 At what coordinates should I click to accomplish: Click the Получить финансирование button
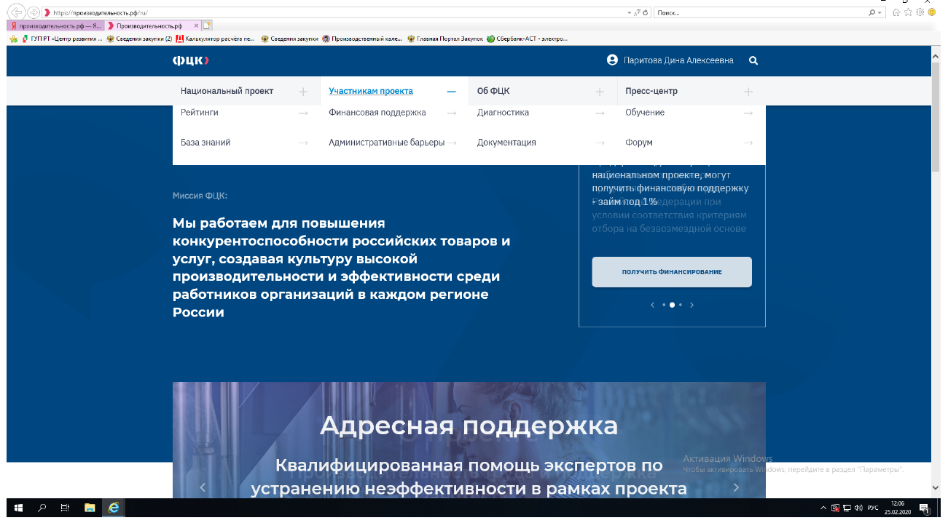point(671,272)
